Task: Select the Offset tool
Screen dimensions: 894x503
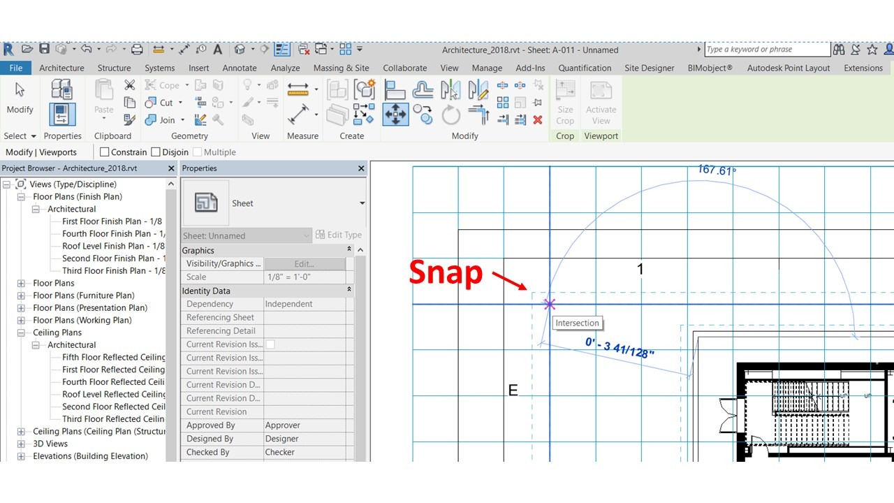Action: point(423,89)
